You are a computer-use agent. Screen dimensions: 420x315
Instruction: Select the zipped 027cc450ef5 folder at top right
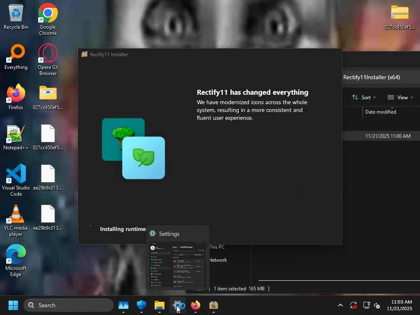point(399,16)
